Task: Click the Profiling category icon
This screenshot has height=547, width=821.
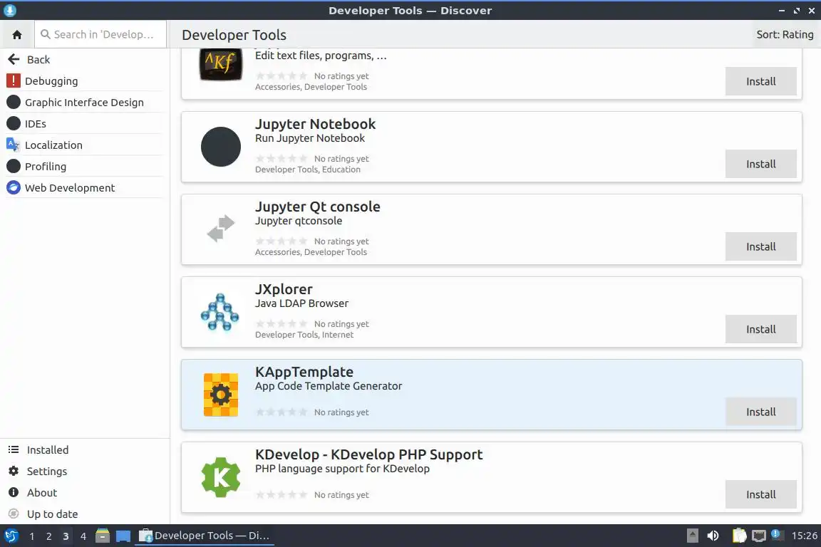Action: (13, 167)
